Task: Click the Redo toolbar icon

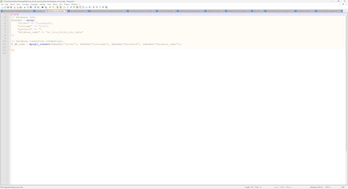Action: click(38, 7)
